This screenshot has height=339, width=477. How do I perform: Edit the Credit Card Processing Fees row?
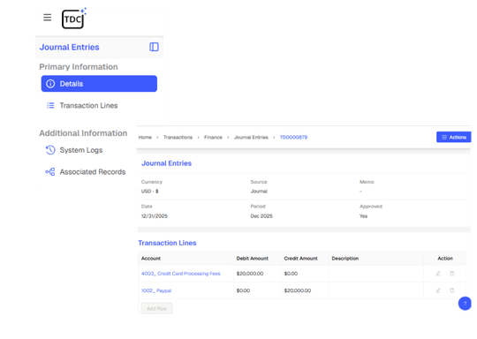click(x=438, y=274)
